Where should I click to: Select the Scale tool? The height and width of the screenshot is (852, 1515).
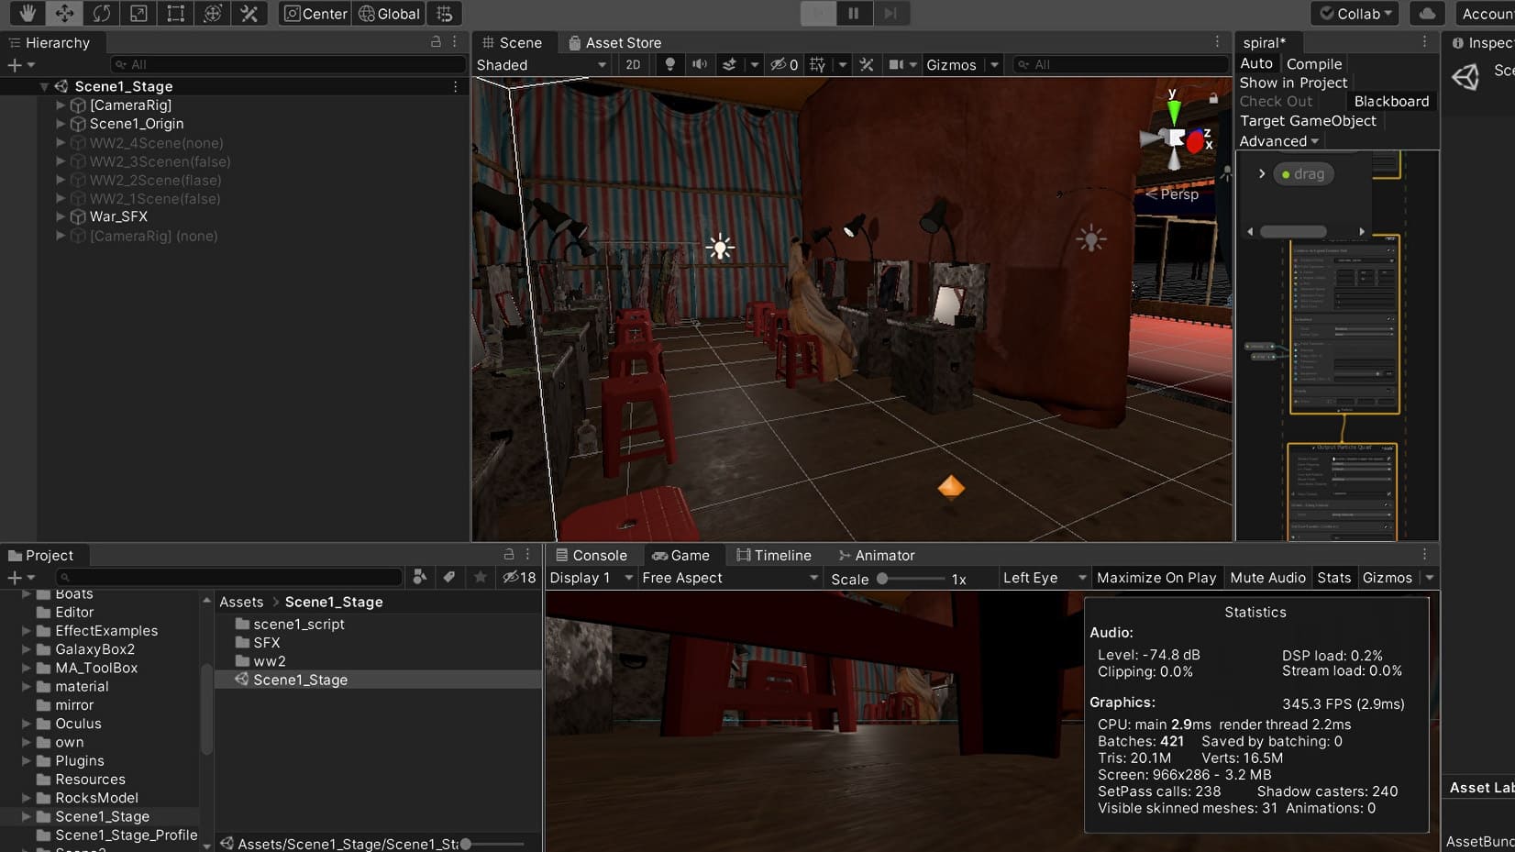138,13
